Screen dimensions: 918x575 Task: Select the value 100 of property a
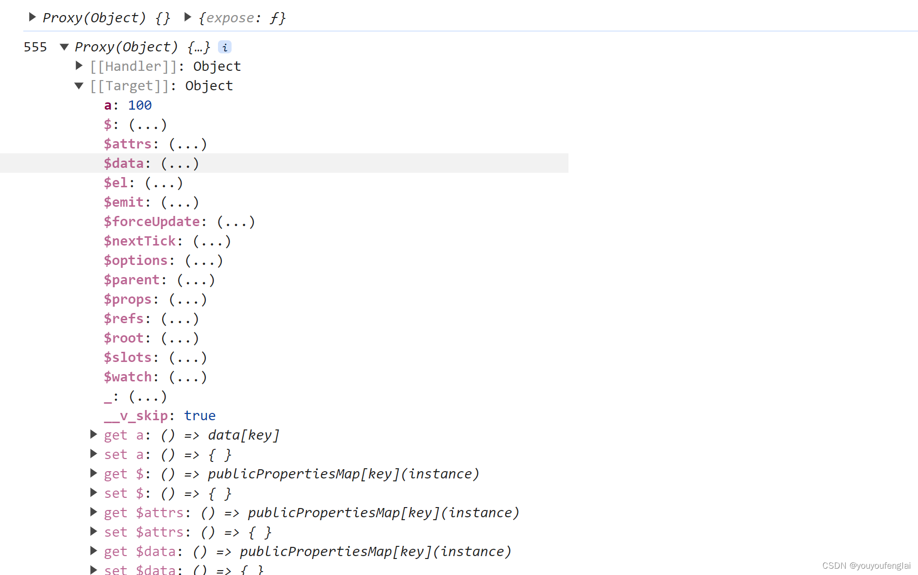140,105
